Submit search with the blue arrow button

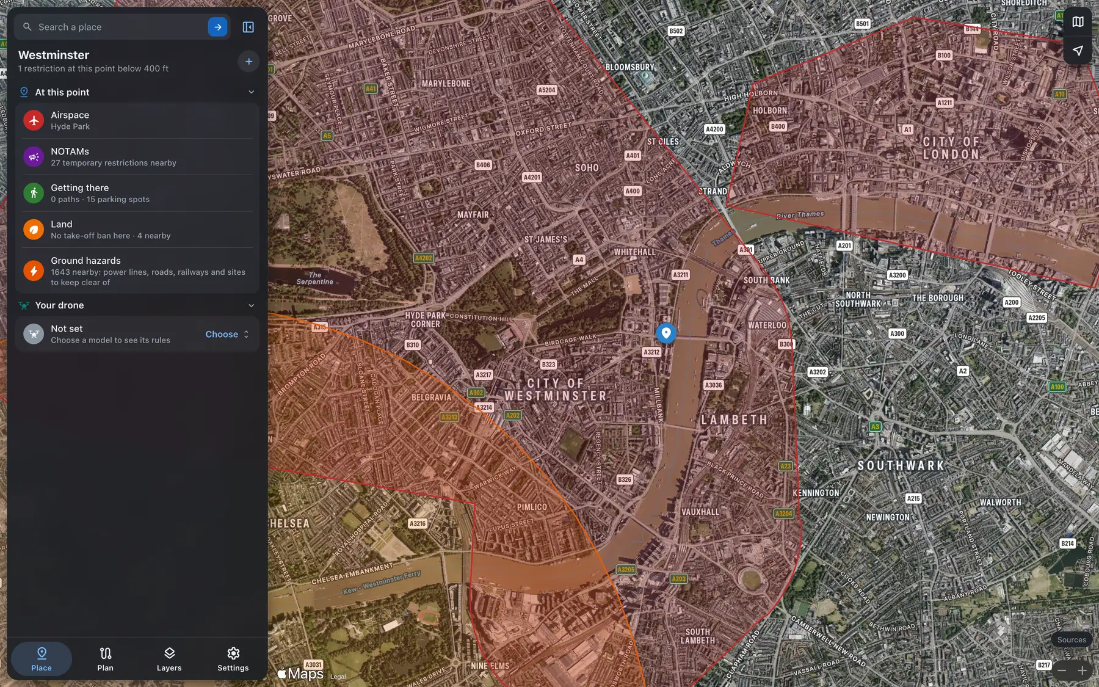click(x=217, y=27)
